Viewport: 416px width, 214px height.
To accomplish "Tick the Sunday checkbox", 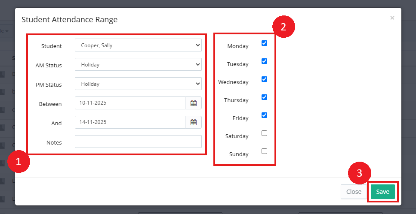I will (264, 151).
